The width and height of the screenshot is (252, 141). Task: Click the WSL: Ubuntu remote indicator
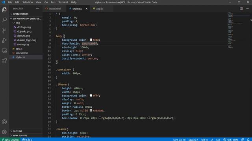click(10, 139)
